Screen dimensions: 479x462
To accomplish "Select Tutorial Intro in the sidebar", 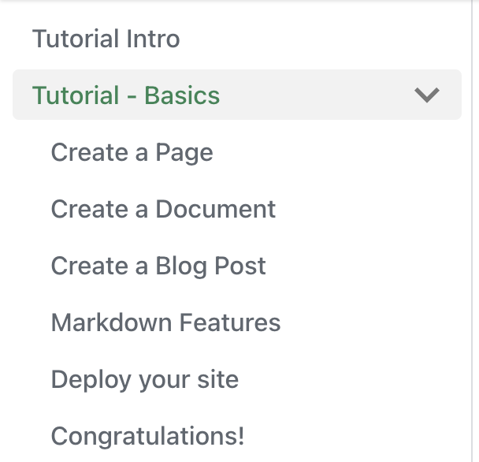I will 106,39.
